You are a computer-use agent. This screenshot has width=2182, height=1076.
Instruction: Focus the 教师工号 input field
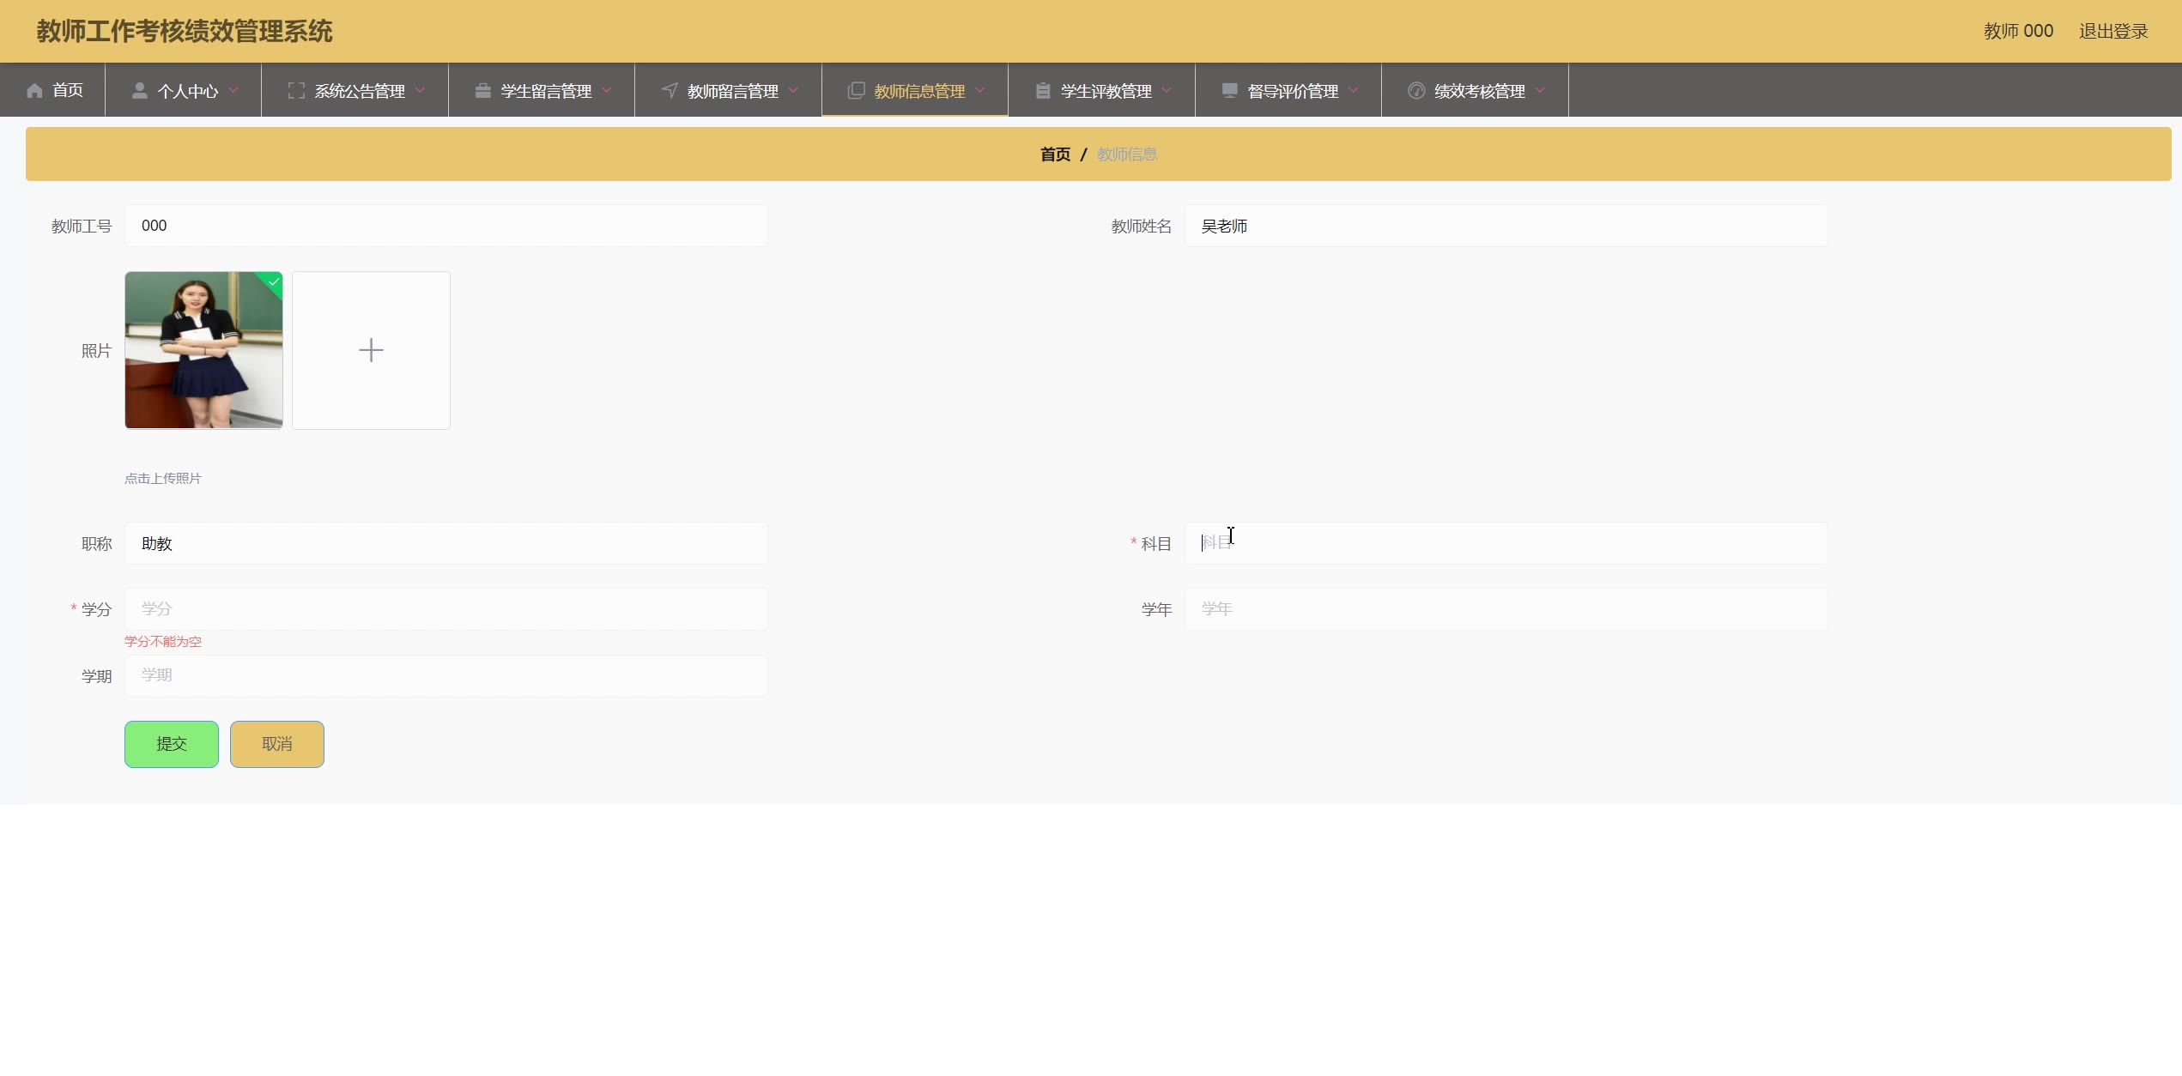coord(446,226)
